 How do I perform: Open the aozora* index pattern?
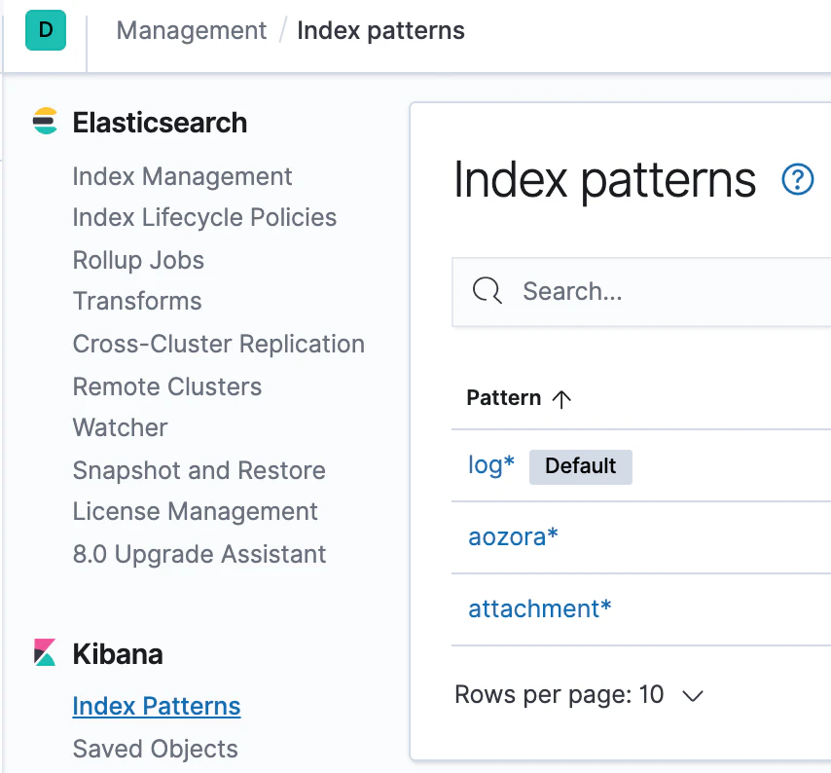tap(513, 536)
